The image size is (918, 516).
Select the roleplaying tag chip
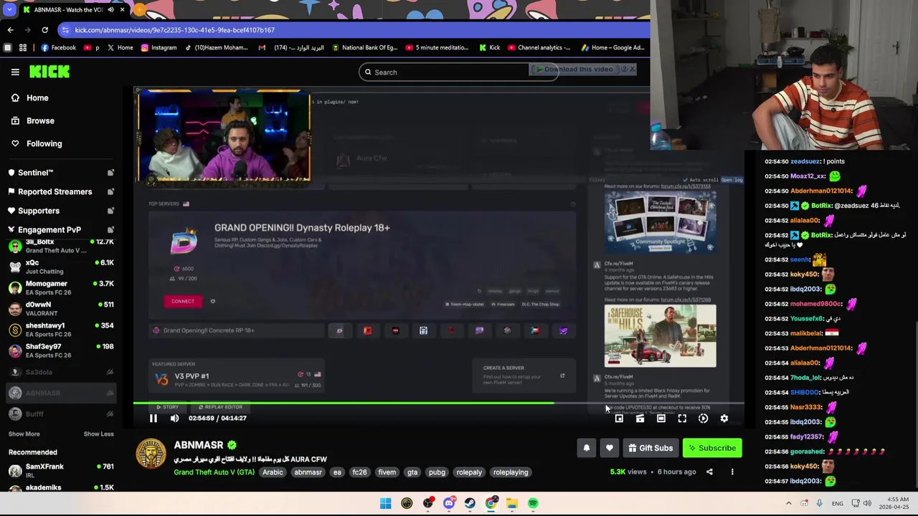[x=511, y=472]
